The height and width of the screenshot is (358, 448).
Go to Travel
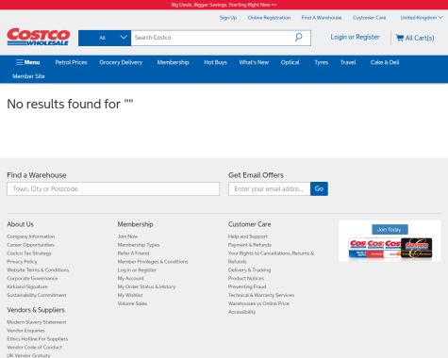coord(348,62)
